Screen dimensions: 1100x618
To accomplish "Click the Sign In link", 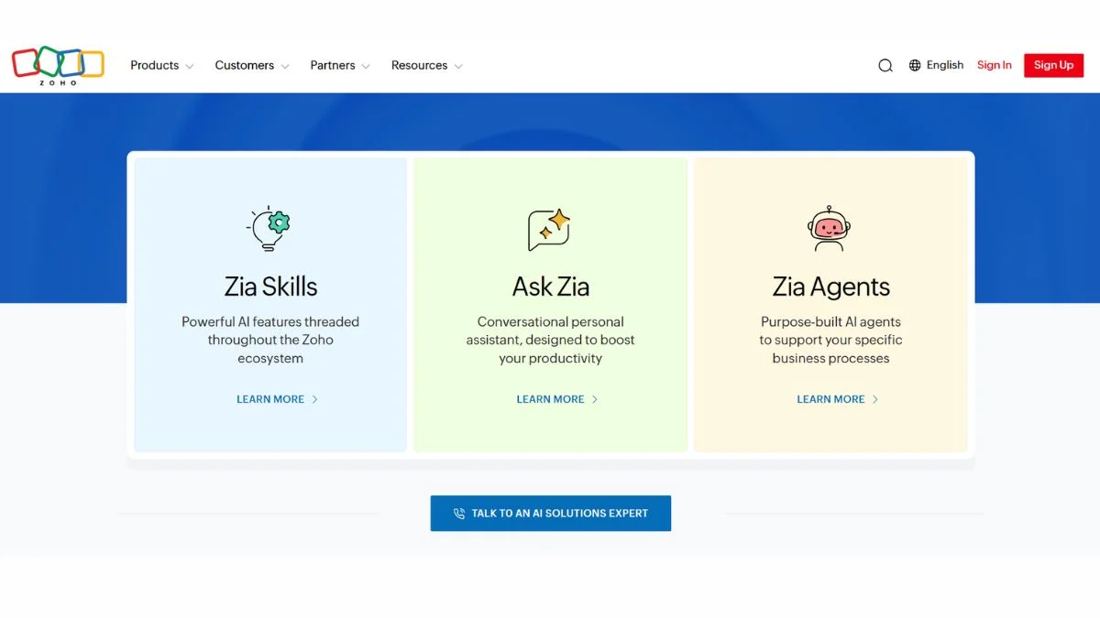I will coord(995,65).
